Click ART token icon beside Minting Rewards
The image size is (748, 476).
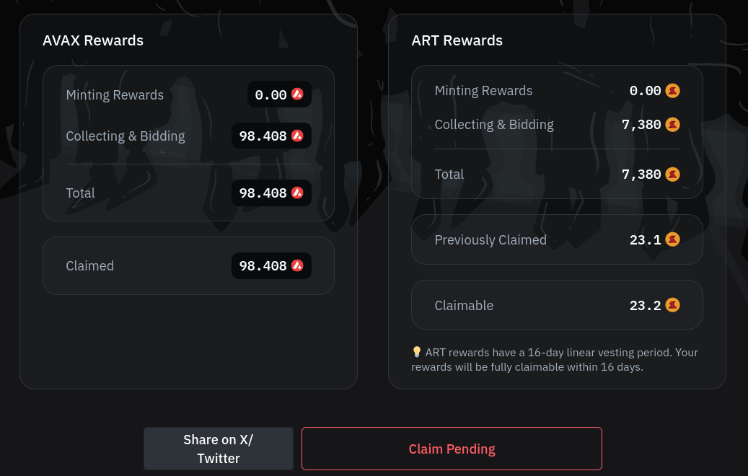pyautogui.click(x=672, y=91)
